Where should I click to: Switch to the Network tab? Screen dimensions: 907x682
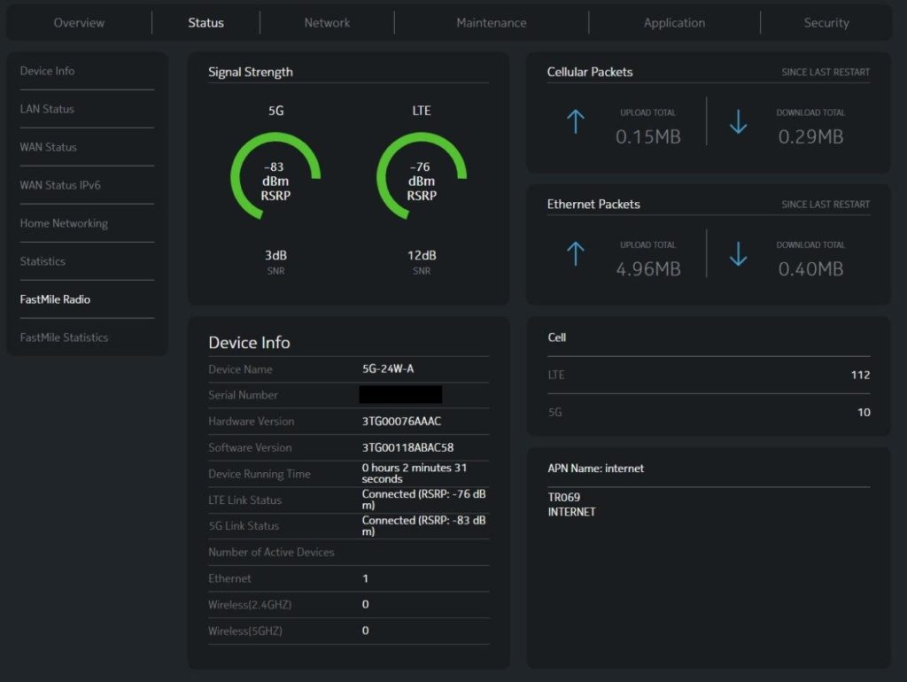tap(327, 23)
